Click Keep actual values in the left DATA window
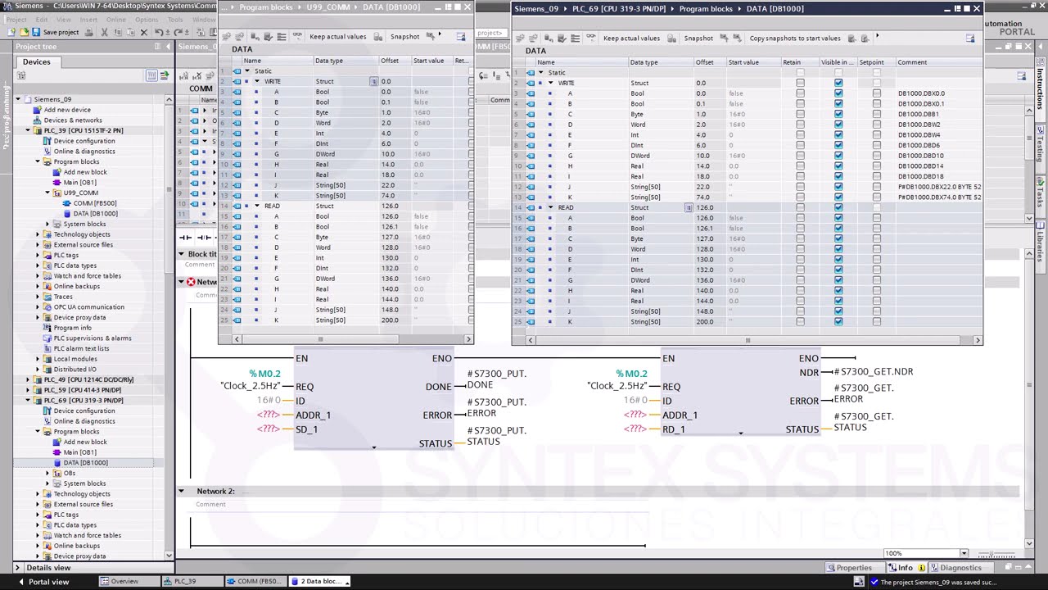Image resolution: width=1048 pixels, height=590 pixels. coord(337,36)
